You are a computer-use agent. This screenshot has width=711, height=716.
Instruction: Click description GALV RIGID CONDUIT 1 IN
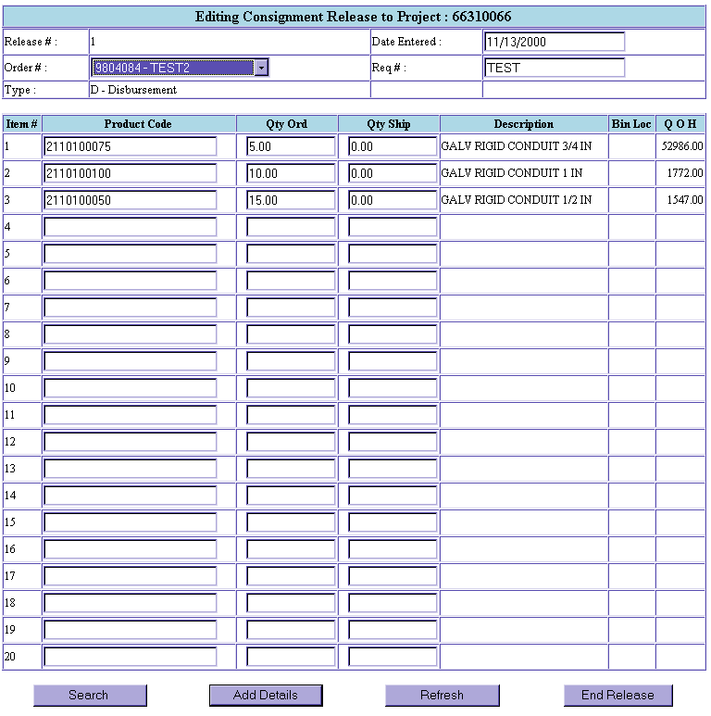tap(512, 173)
